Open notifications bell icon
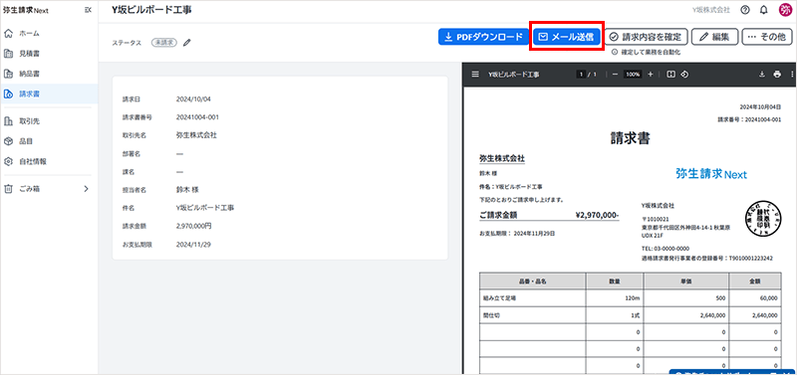The width and height of the screenshot is (797, 375). pos(763,10)
